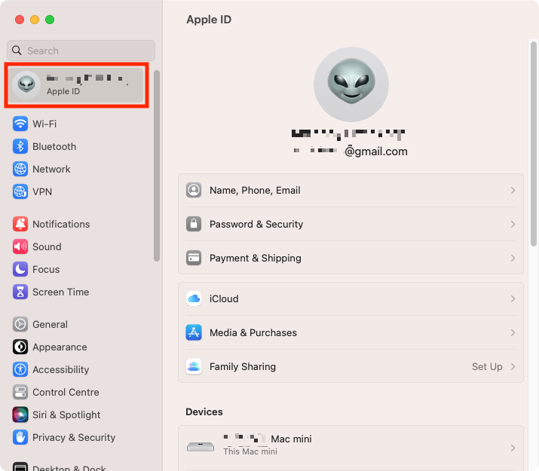Viewport: 539px width, 471px height.
Task: Expand Family Sharing chevron
Action: [x=513, y=366]
